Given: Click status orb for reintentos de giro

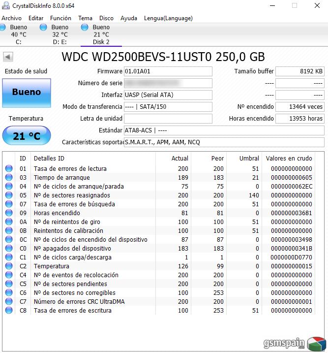Looking at the screenshot, I should point(9,222).
